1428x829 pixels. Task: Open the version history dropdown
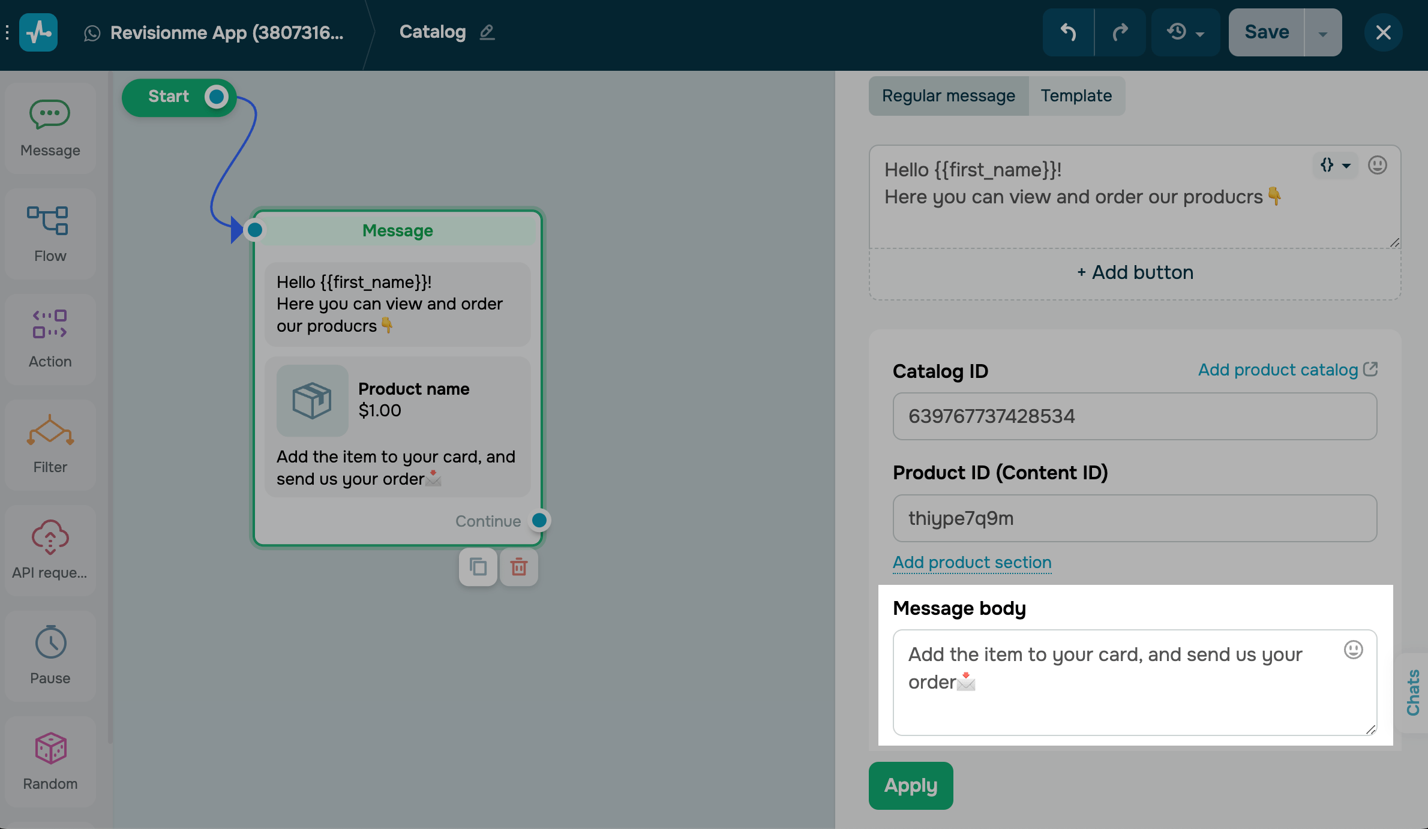click(1185, 32)
